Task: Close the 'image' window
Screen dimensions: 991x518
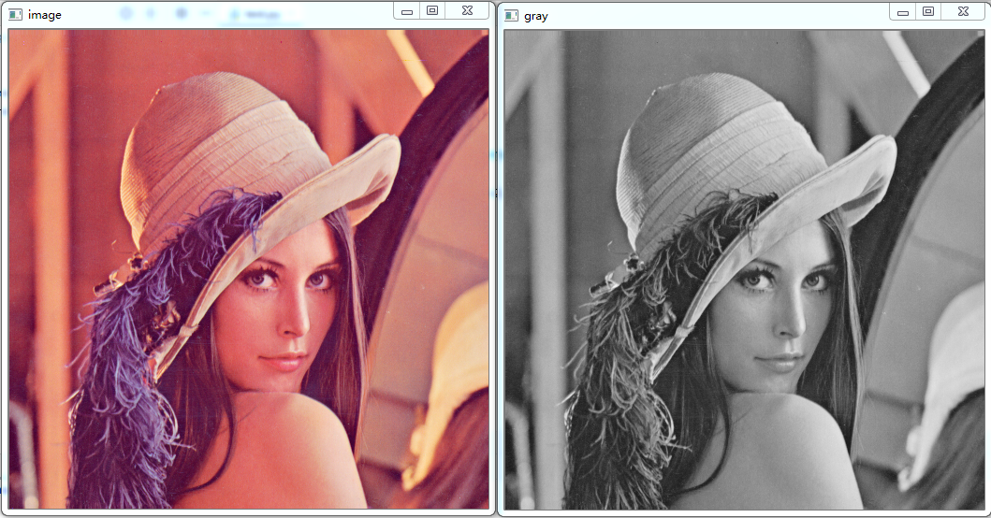Action: (x=467, y=10)
